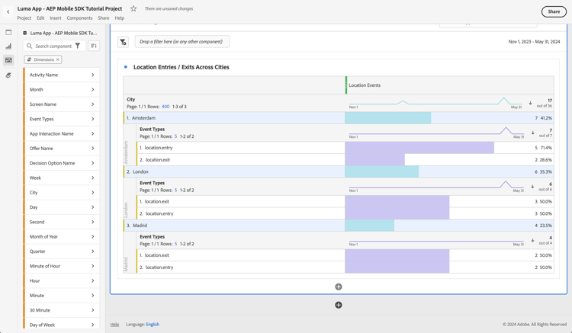Click the English language link
Viewport: 572px width, 333px height.
click(x=153, y=325)
